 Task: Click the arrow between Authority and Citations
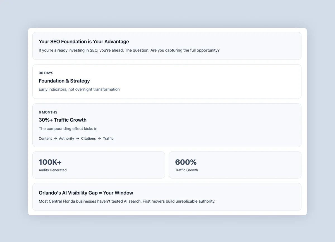coord(78,139)
